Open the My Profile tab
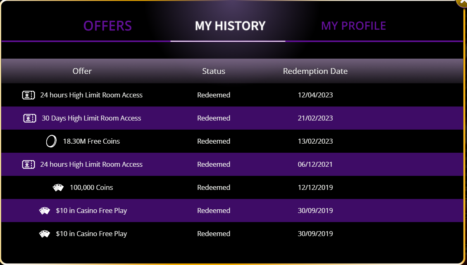This screenshot has width=467, height=265. tap(353, 26)
